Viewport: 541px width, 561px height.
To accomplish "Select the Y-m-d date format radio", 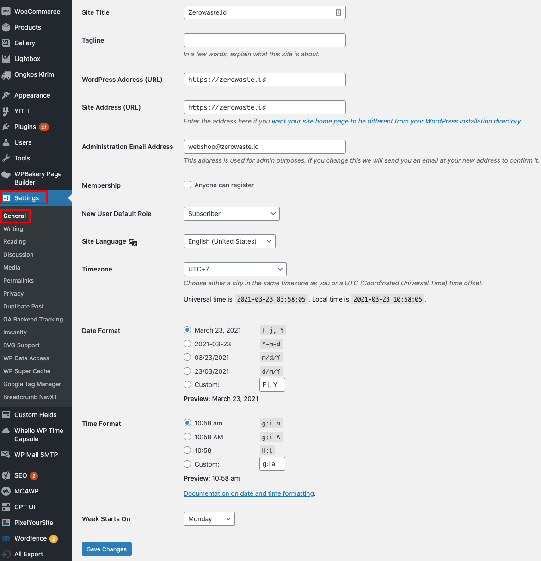I will [187, 344].
